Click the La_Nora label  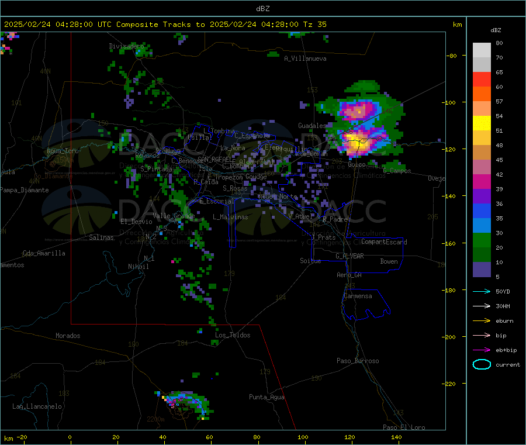[x=233, y=148]
